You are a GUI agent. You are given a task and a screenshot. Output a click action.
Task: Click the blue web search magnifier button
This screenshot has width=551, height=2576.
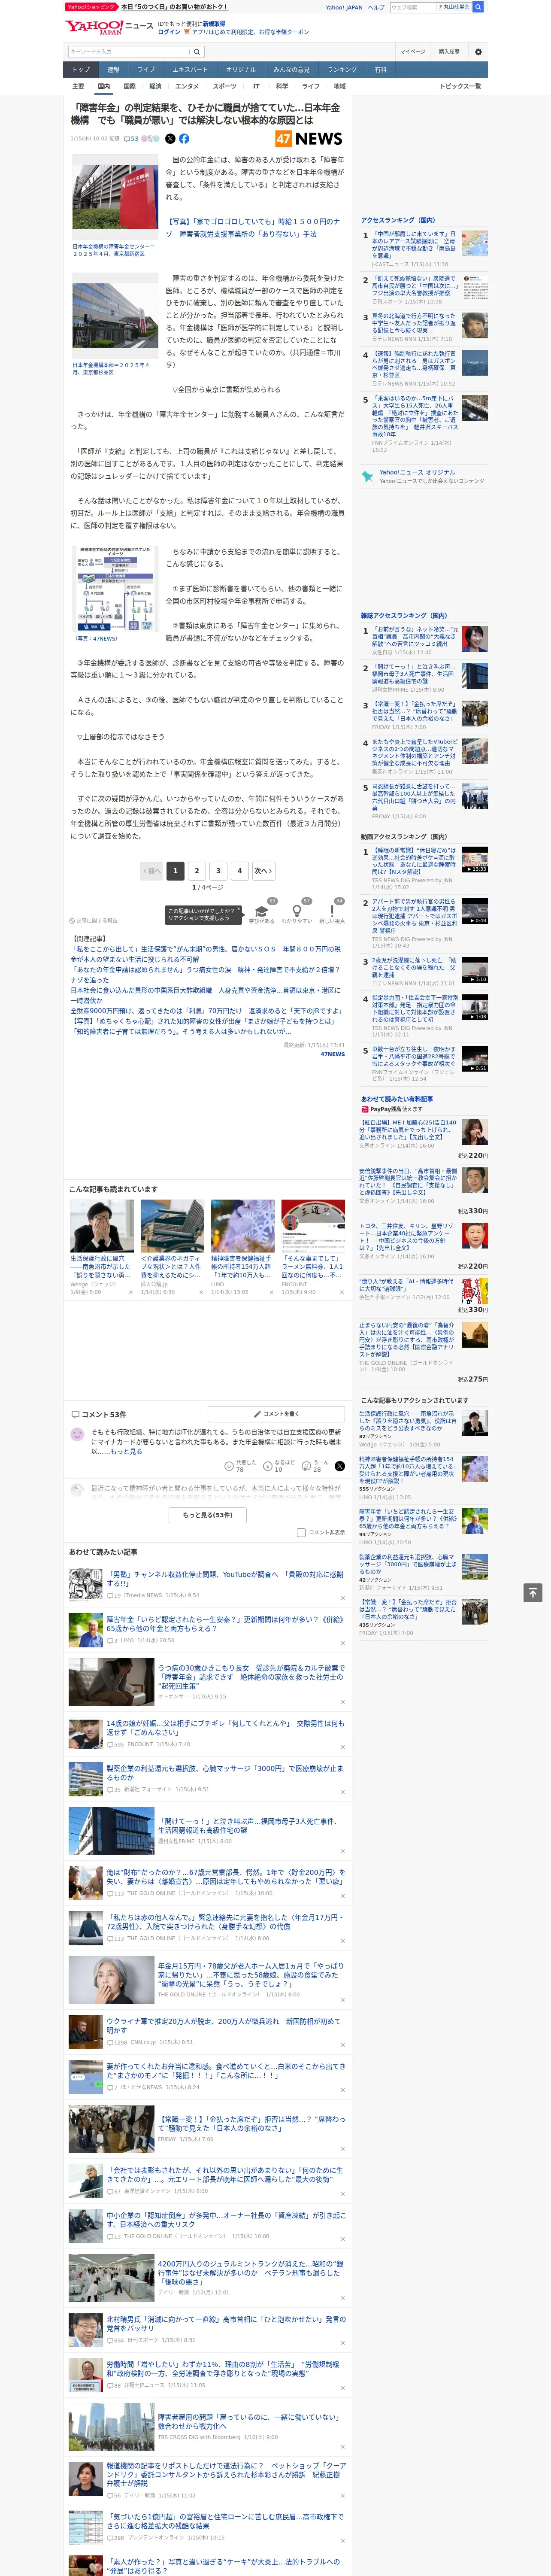pyautogui.click(x=478, y=7)
